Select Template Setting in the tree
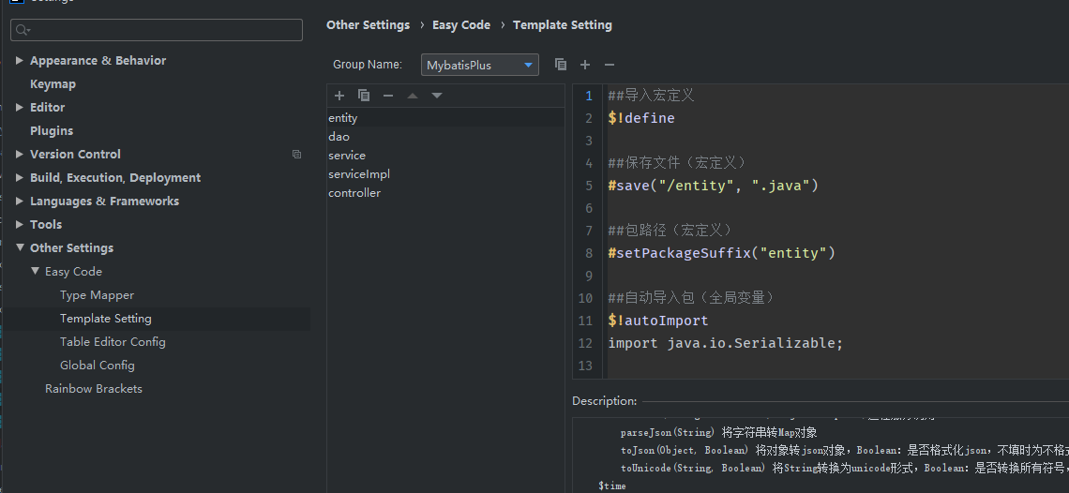The width and height of the screenshot is (1069, 493). pyautogui.click(x=106, y=319)
